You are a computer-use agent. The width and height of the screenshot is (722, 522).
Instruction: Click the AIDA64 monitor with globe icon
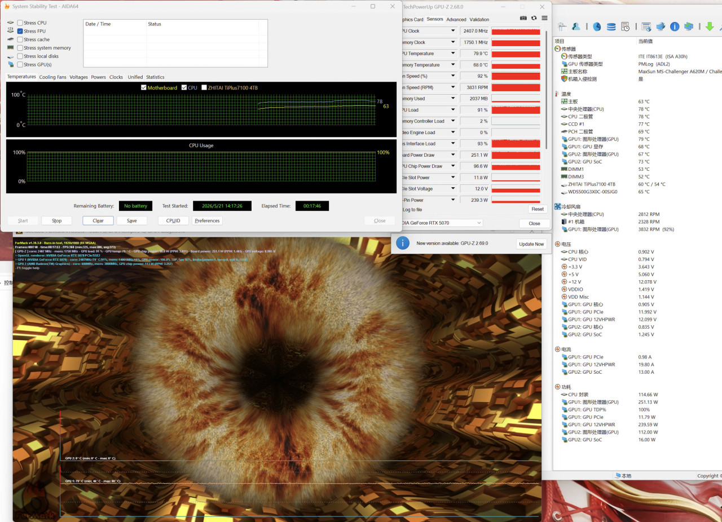tap(661, 26)
